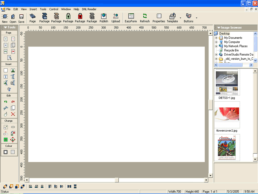
Task: Delete with the red X icon
Action: tap(13, 114)
